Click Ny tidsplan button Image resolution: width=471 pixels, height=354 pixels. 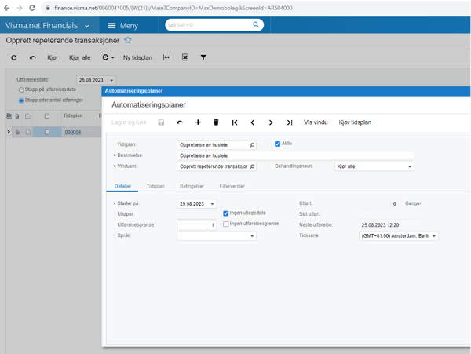click(137, 57)
